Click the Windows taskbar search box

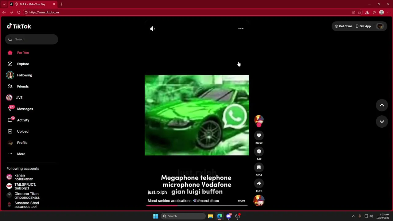click(183, 216)
